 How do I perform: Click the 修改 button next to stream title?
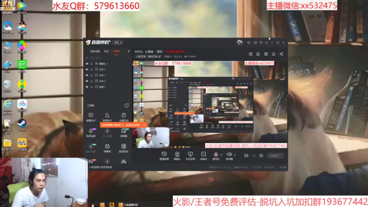(159, 52)
